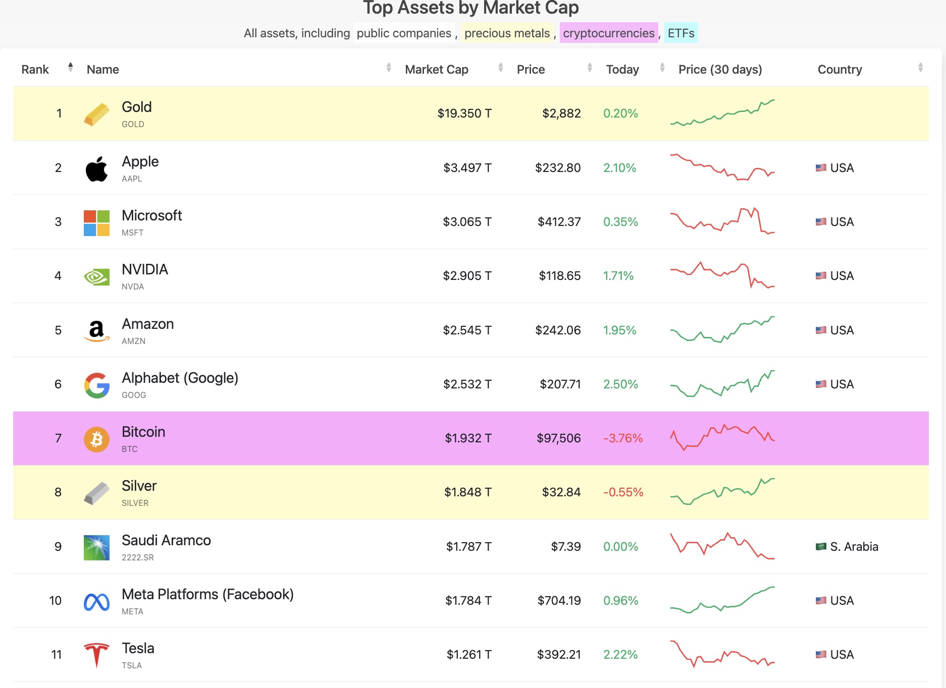The width and height of the screenshot is (946, 688).
Task: Open the Meta Platforms (Facebook) page
Action: point(208,594)
